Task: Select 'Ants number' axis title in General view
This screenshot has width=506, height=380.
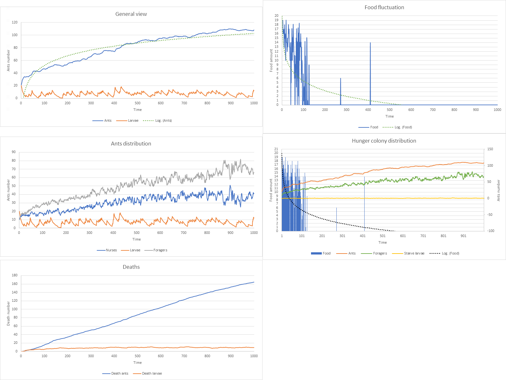Action: [9, 60]
